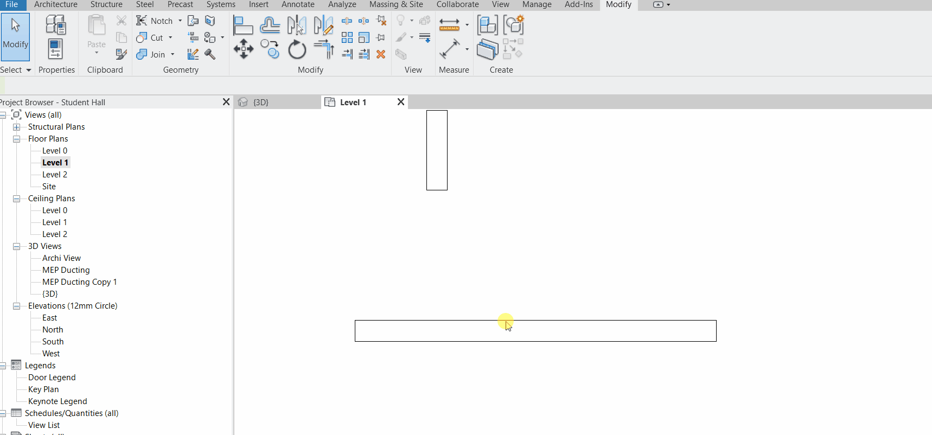Select the Archi View 3D view
Image resolution: width=932 pixels, height=435 pixels.
[61, 258]
